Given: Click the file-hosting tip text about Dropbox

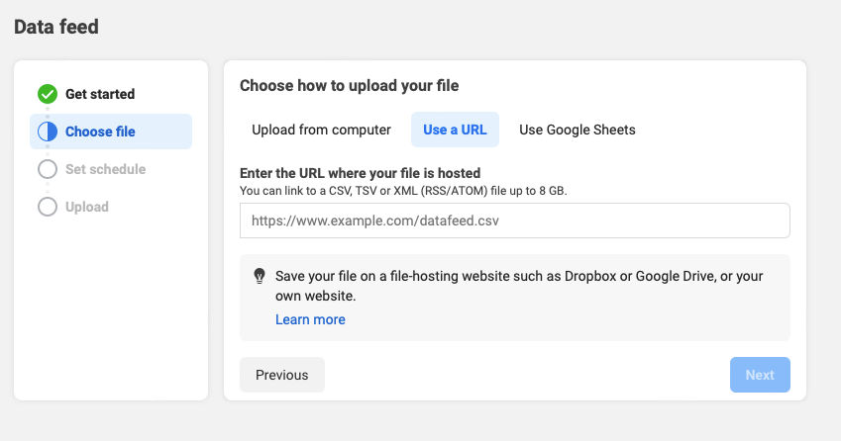Looking at the screenshot, I should coord(519,285).
